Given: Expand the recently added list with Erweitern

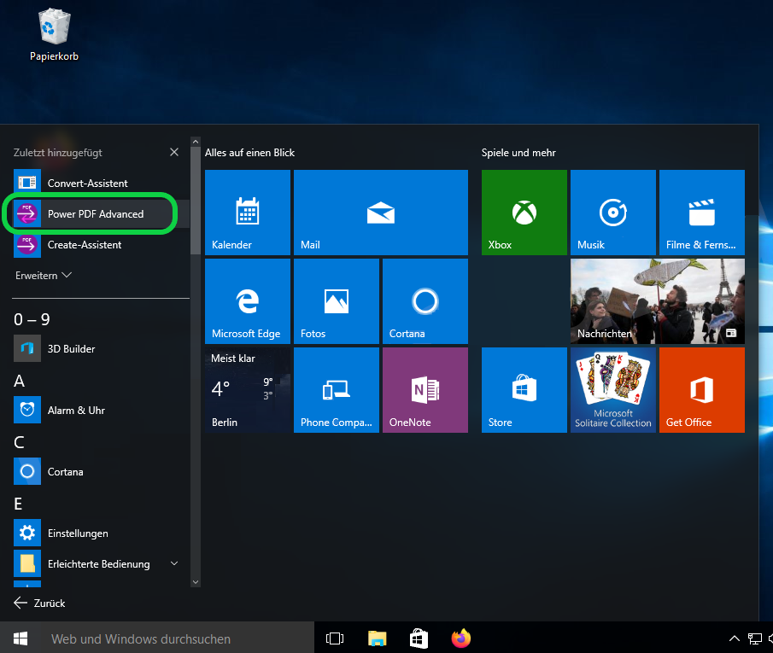Looking at the screenshot, I should pyautogui.click(x=44, y=276).
